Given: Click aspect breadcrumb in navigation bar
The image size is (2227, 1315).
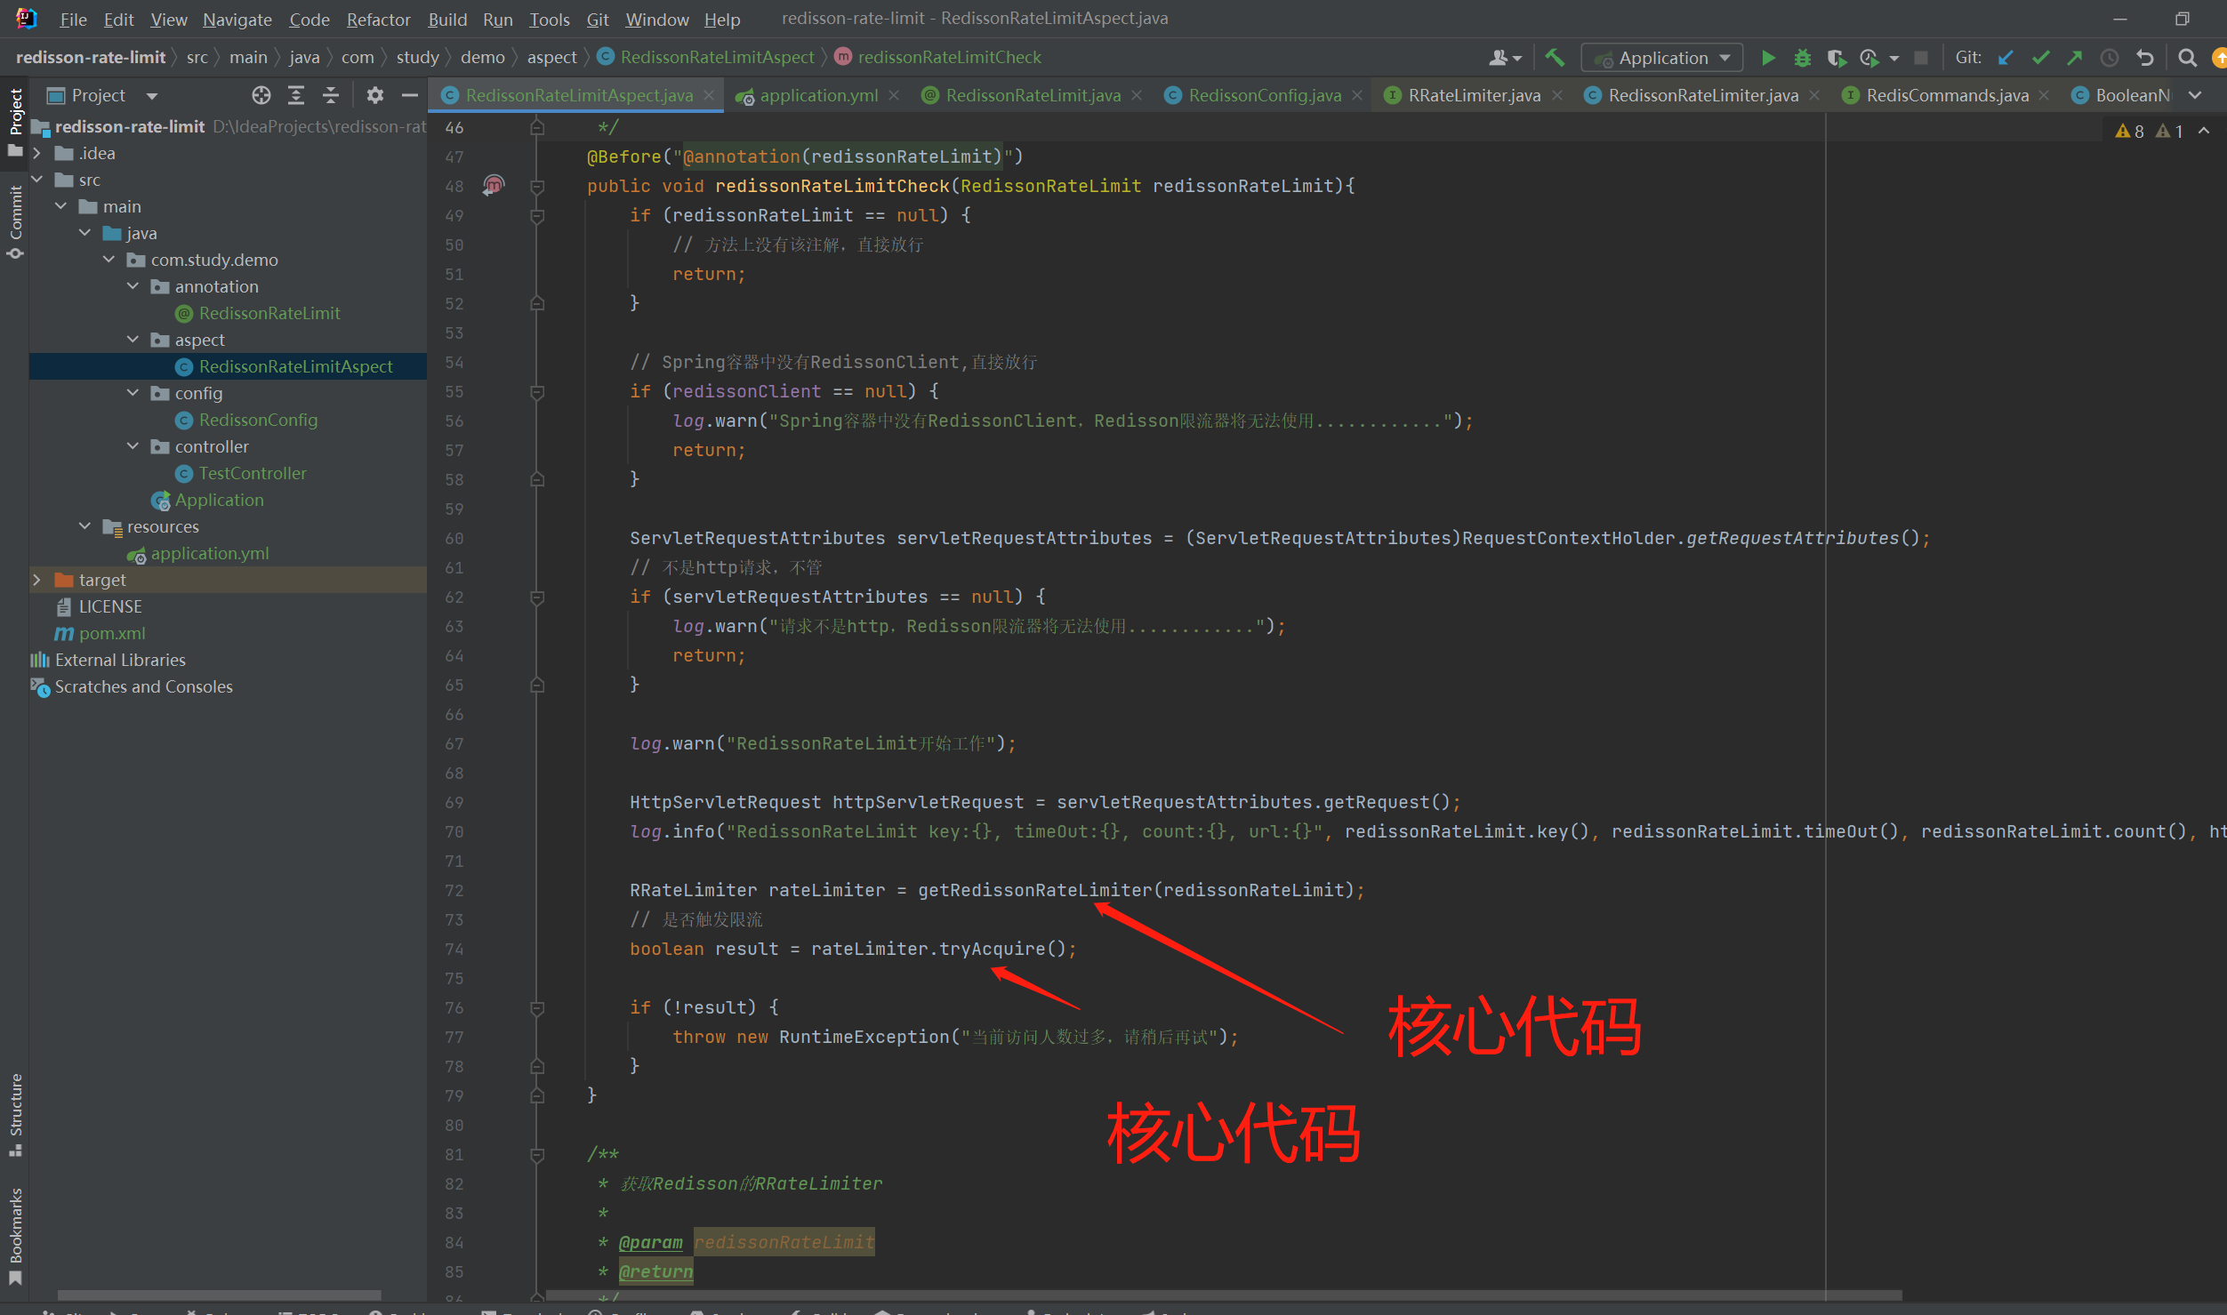Looking at the screenshot, I should [x=551, y=58].
